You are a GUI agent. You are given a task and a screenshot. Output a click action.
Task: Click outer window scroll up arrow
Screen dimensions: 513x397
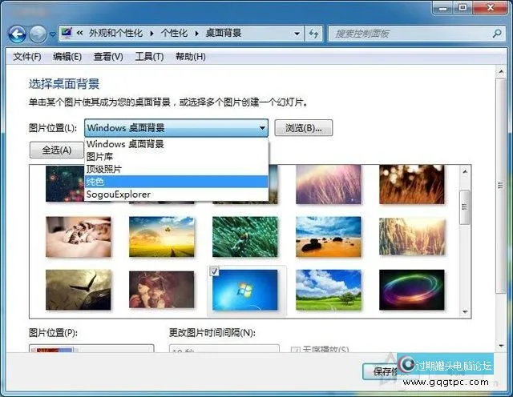point(501,71)
